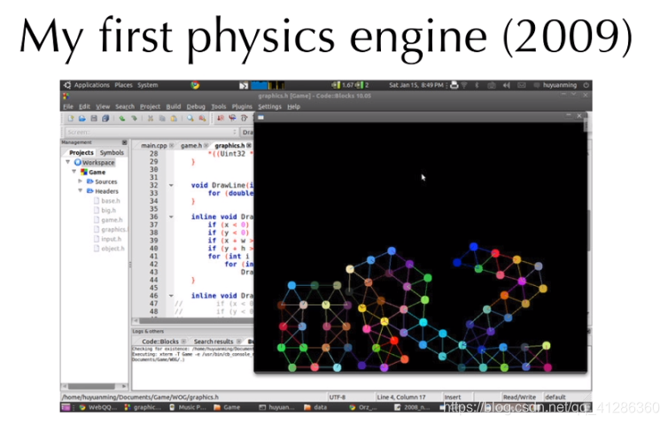The width and height of the screenshot is (668, 424).
Task: Copy selection using toolbar icon
Action: point(162,119)
